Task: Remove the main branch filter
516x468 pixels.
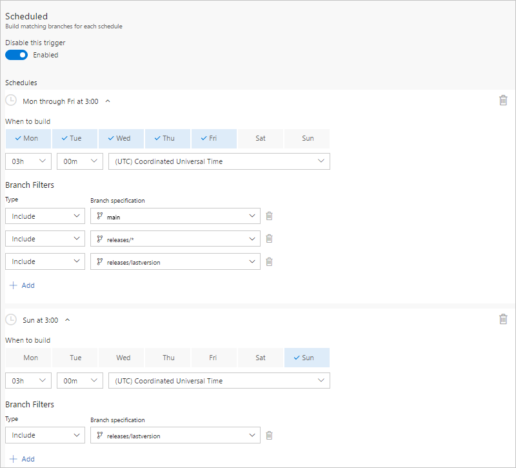Action: click(x=270, y=216)
